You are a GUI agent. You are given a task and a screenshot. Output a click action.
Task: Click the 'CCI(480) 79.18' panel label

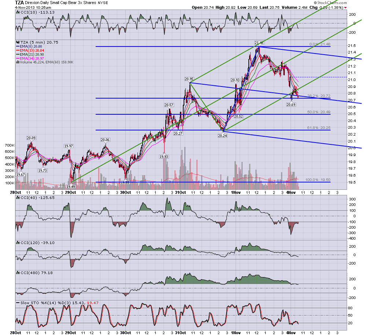[x=37, y=273]
